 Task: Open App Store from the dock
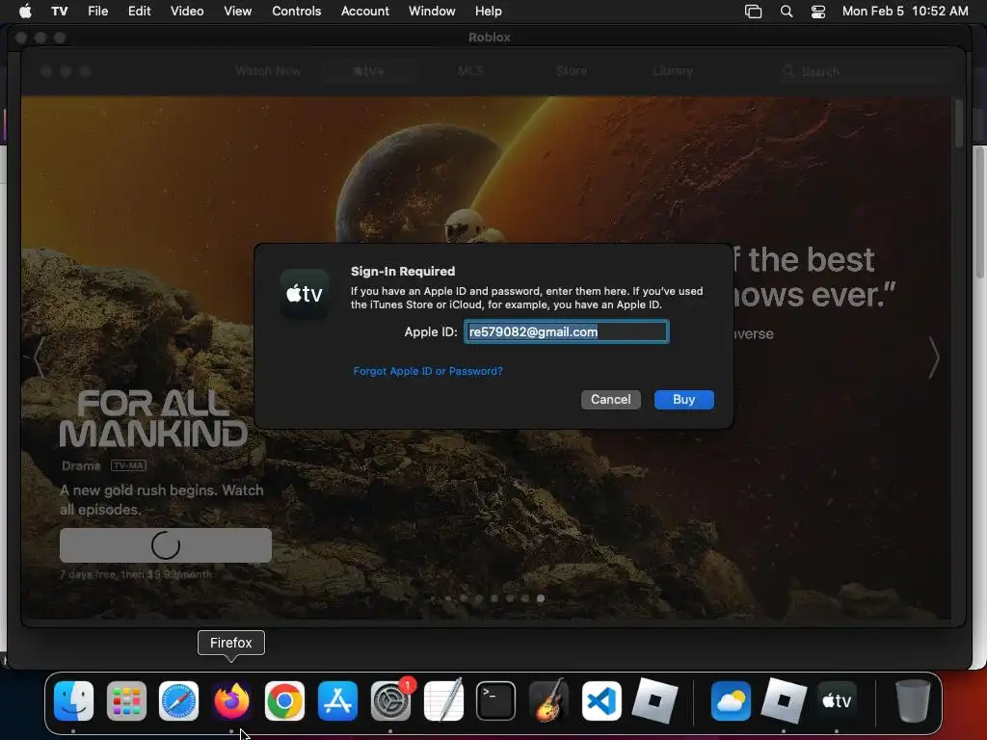point(337,700)
